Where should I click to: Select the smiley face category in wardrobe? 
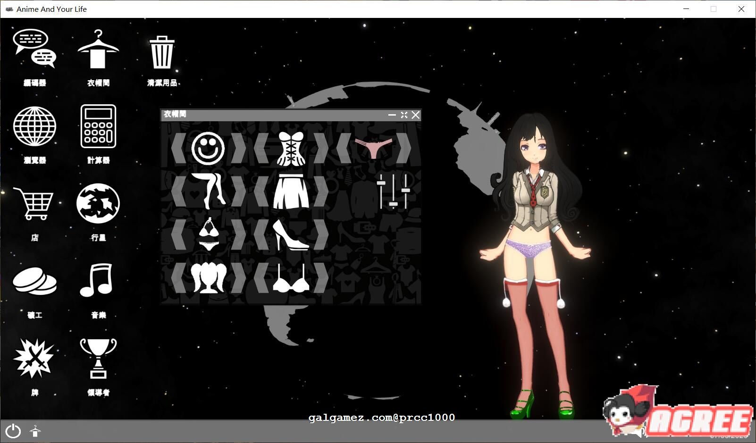click(208, 147)
